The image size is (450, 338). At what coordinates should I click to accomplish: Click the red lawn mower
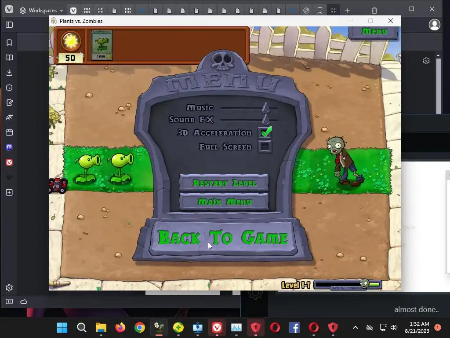pos(58,185)
